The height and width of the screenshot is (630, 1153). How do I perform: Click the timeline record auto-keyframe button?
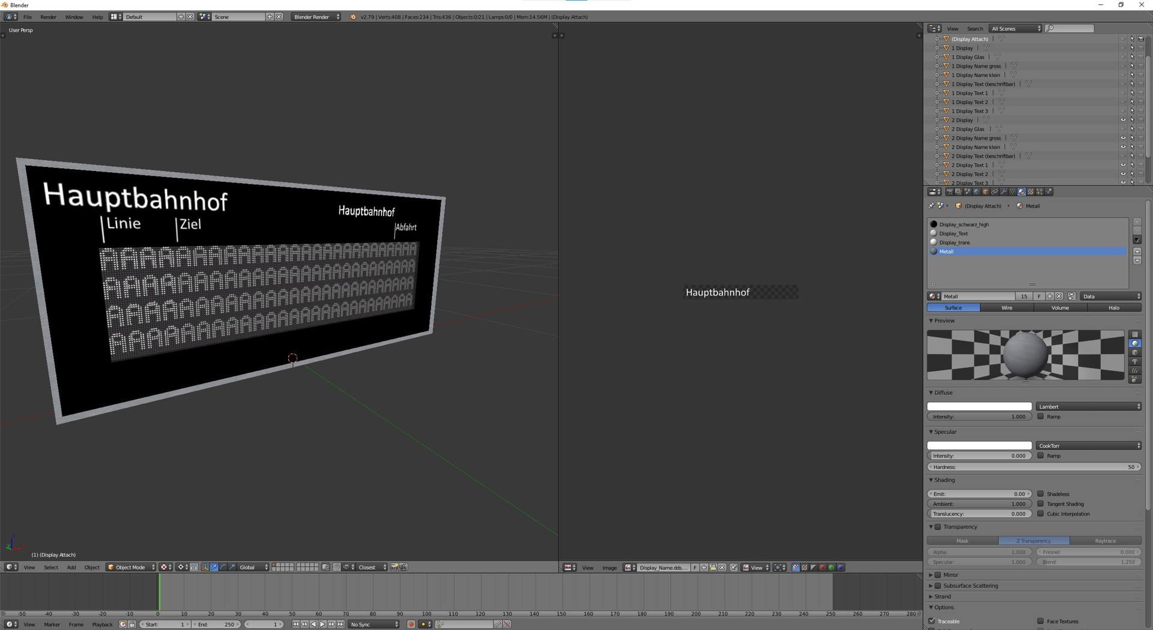[x=411, y=625]
